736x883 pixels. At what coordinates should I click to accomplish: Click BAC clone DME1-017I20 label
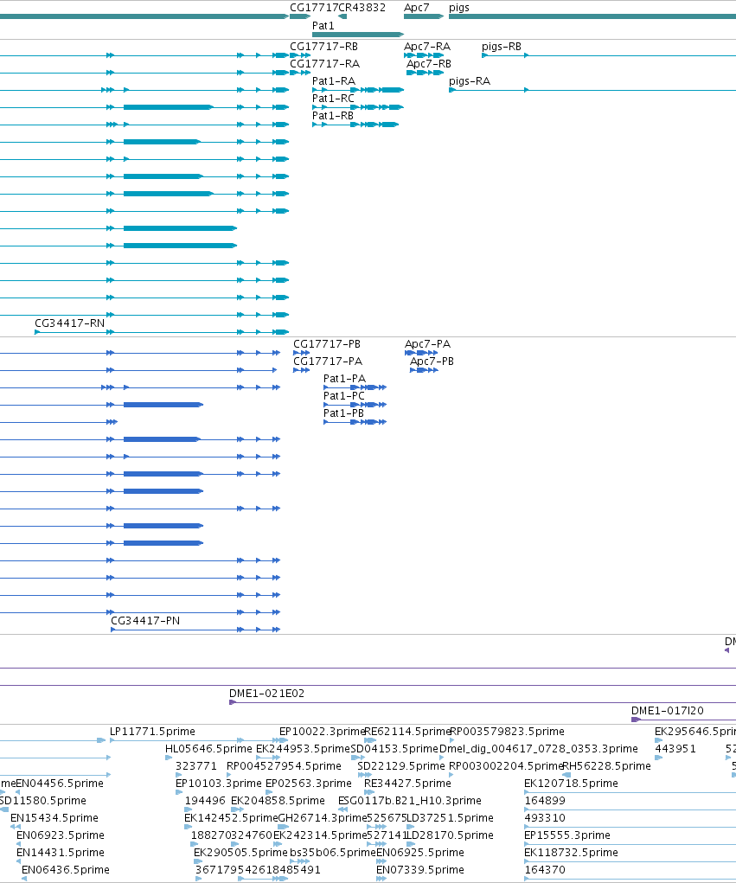668,711
